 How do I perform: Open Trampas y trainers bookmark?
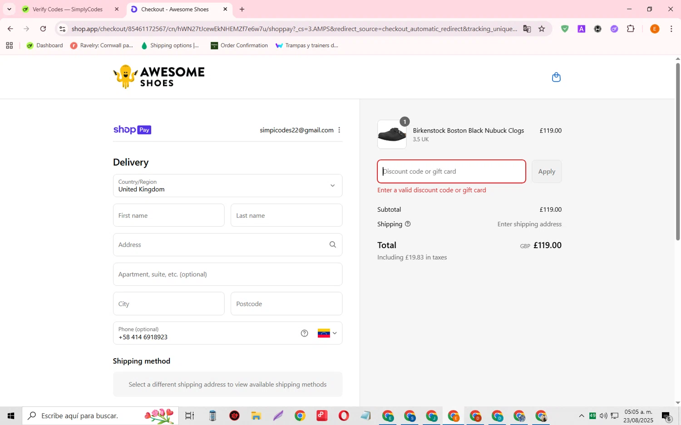307,45
